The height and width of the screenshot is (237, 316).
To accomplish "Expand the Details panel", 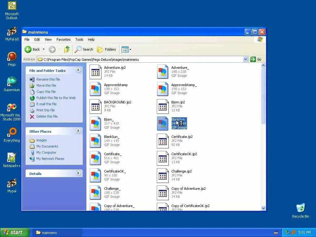I will click(x=78, y=173).
